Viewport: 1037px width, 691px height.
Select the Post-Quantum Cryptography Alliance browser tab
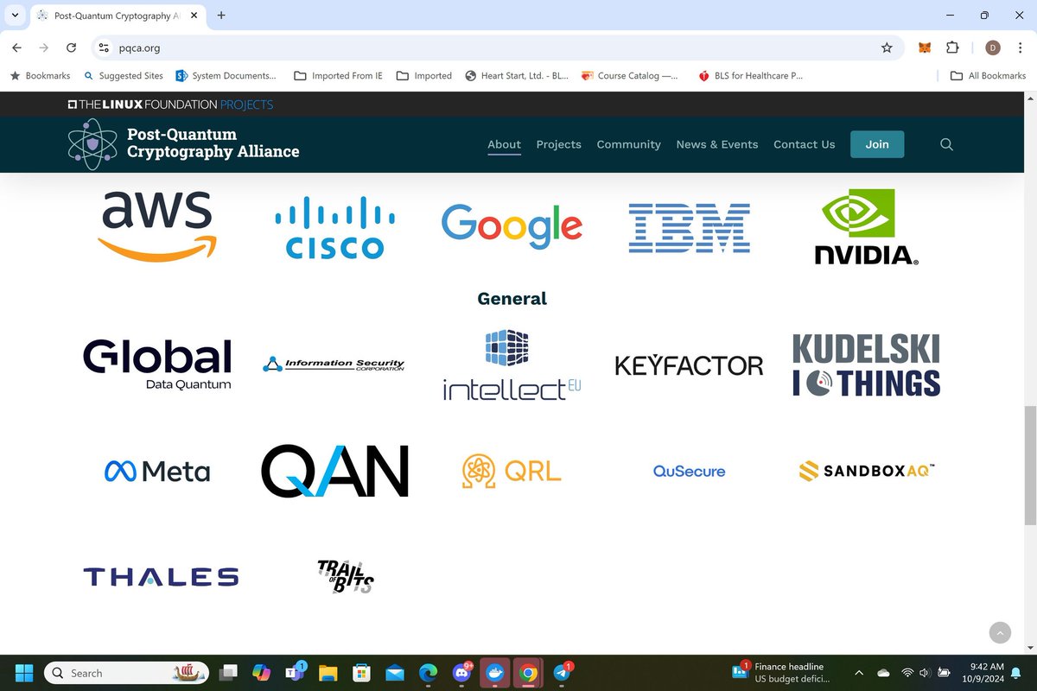coord(116,16)
